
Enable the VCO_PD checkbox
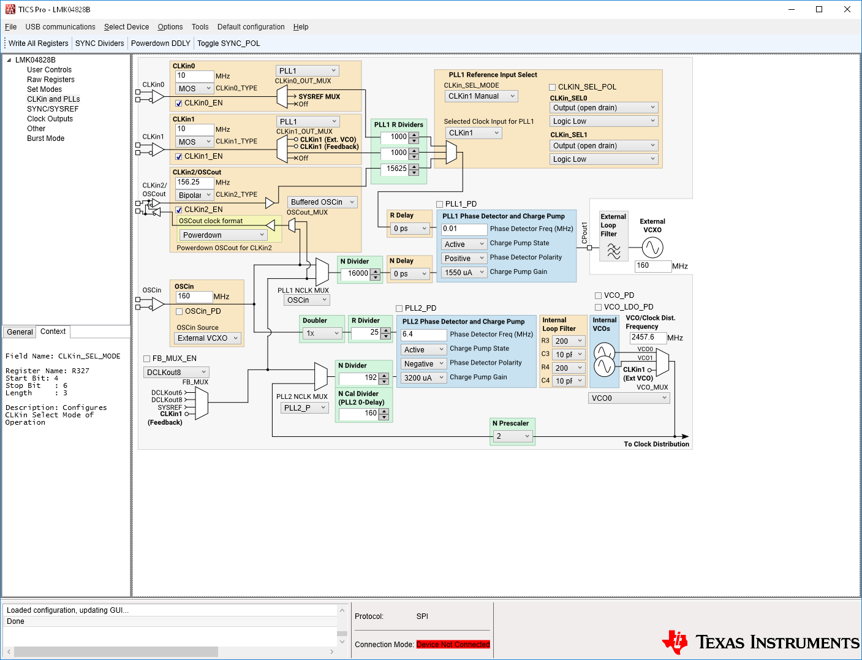pos(598,296)
